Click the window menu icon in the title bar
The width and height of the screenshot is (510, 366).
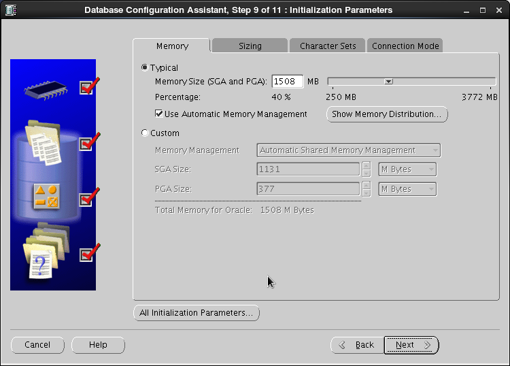tap(10, 10)
